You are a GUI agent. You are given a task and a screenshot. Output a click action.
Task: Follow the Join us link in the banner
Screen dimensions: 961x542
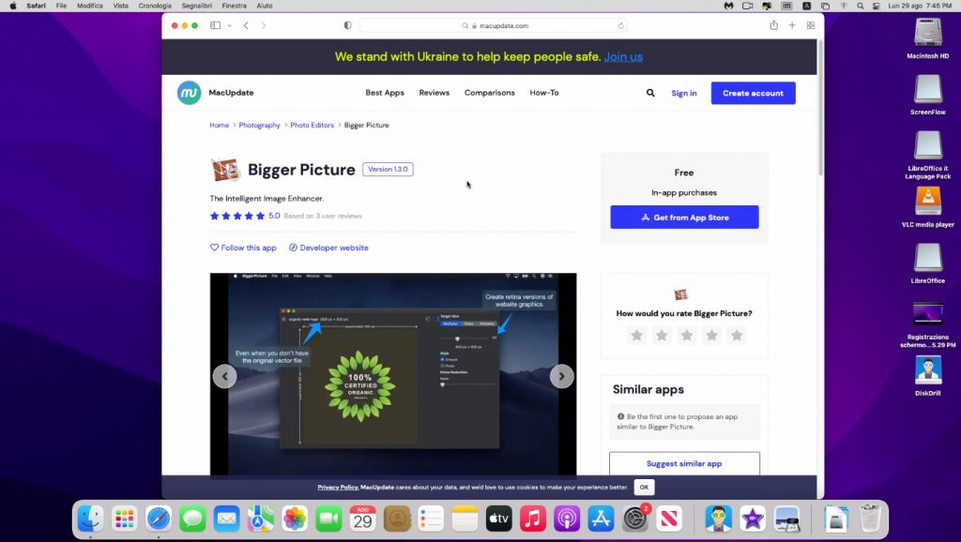tap(623, 56)
